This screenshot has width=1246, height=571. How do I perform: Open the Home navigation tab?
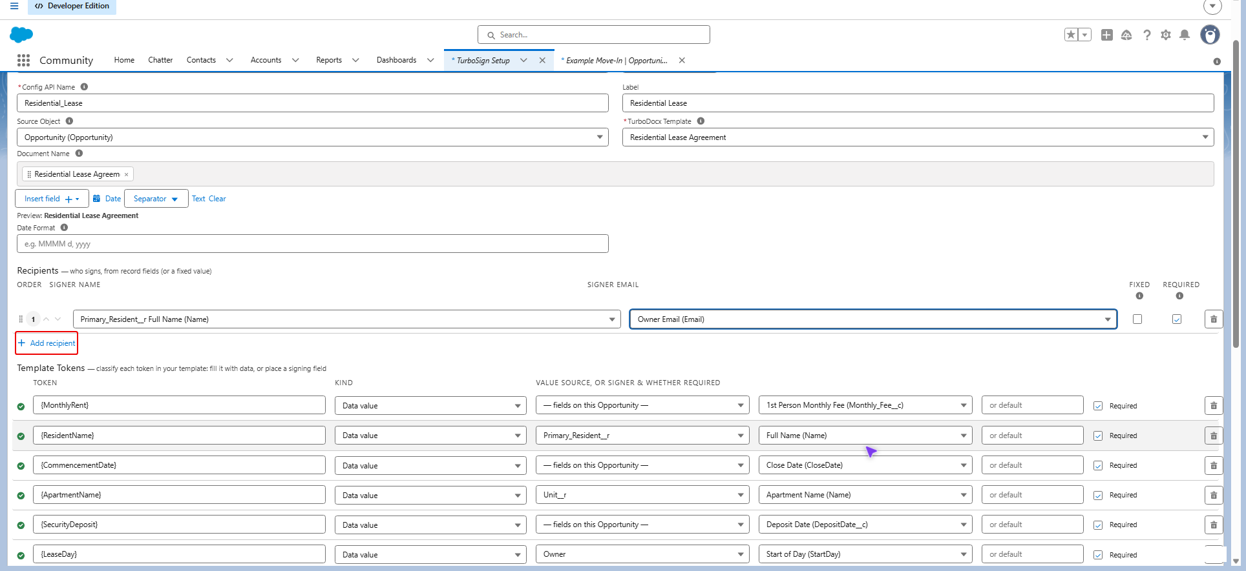click(124, 60)
